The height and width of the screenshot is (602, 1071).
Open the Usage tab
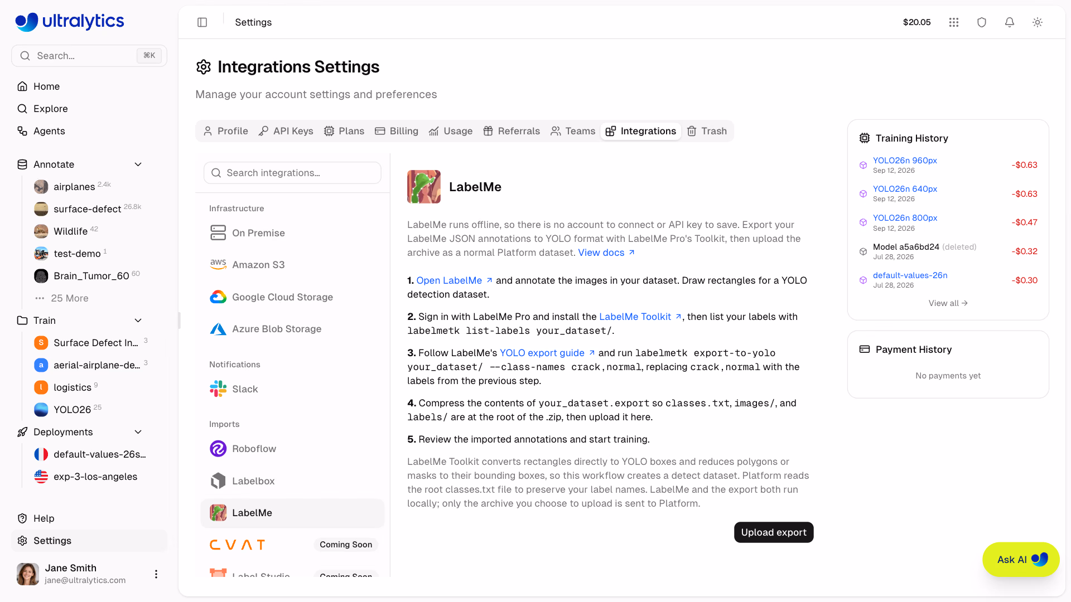[450, 131]
